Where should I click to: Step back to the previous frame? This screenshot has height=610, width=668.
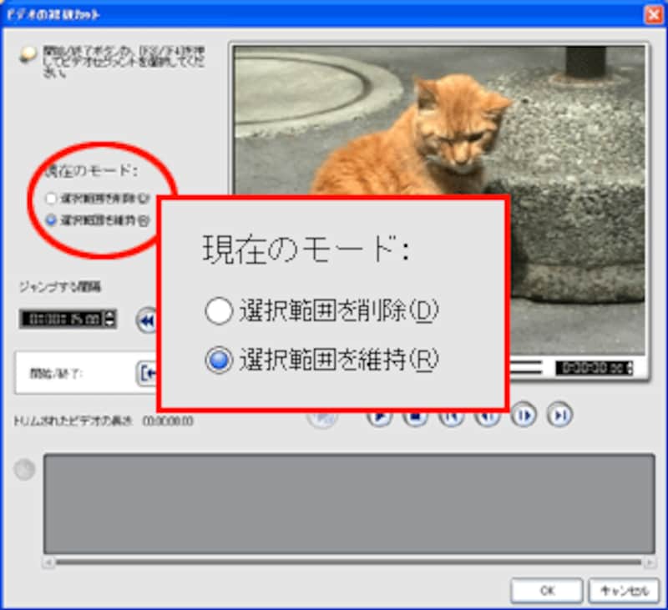click(x=488, y=416)
